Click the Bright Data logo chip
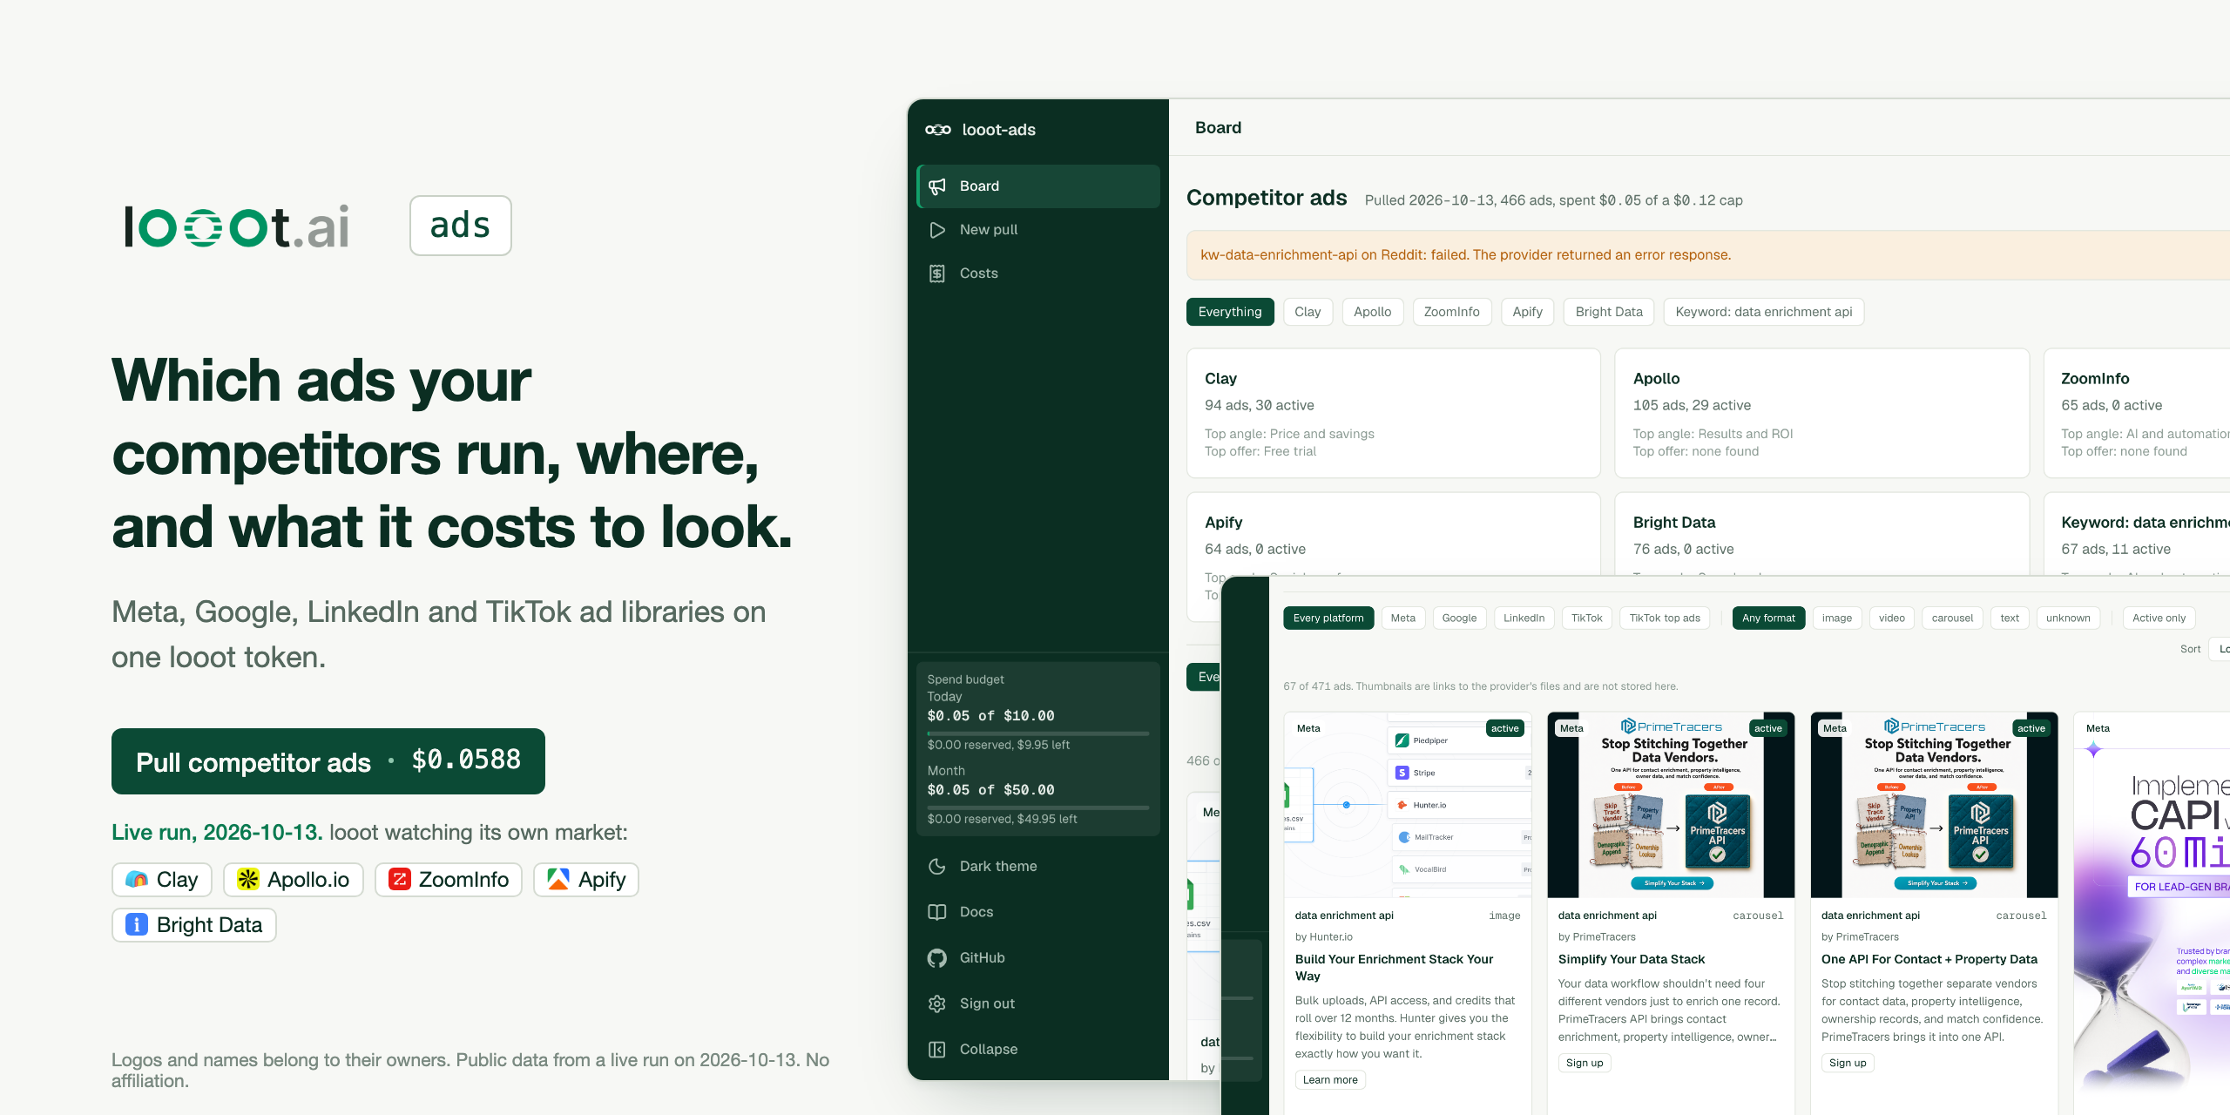Image resolution: width=2230 pixels, height=1115 pixels. 194,925
